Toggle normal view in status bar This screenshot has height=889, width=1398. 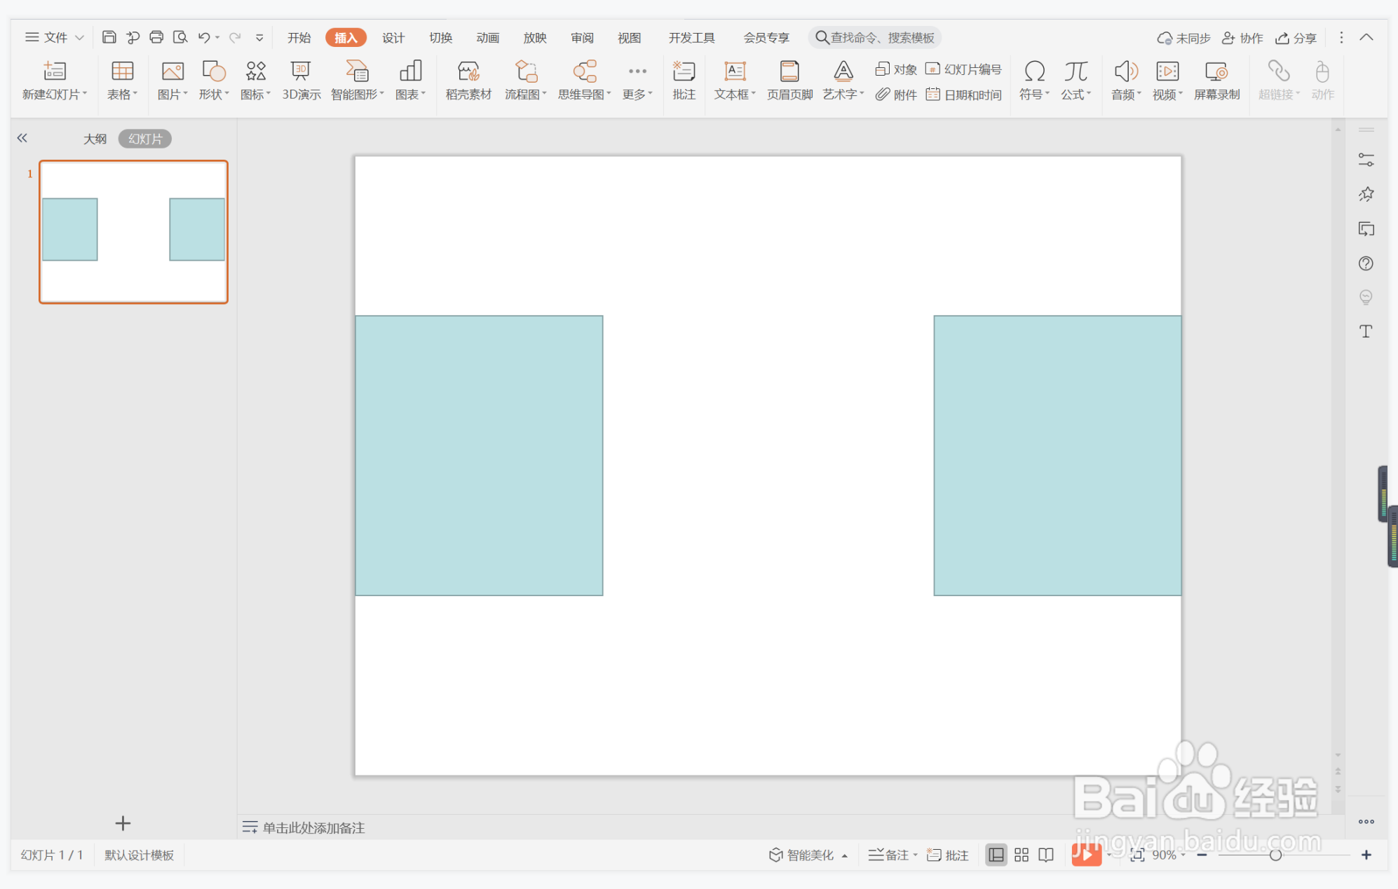coord(996,855)
